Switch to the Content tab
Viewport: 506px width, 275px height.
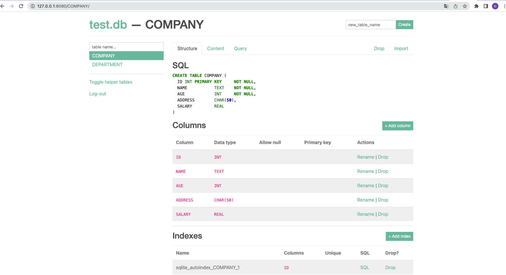coord(216,49)
